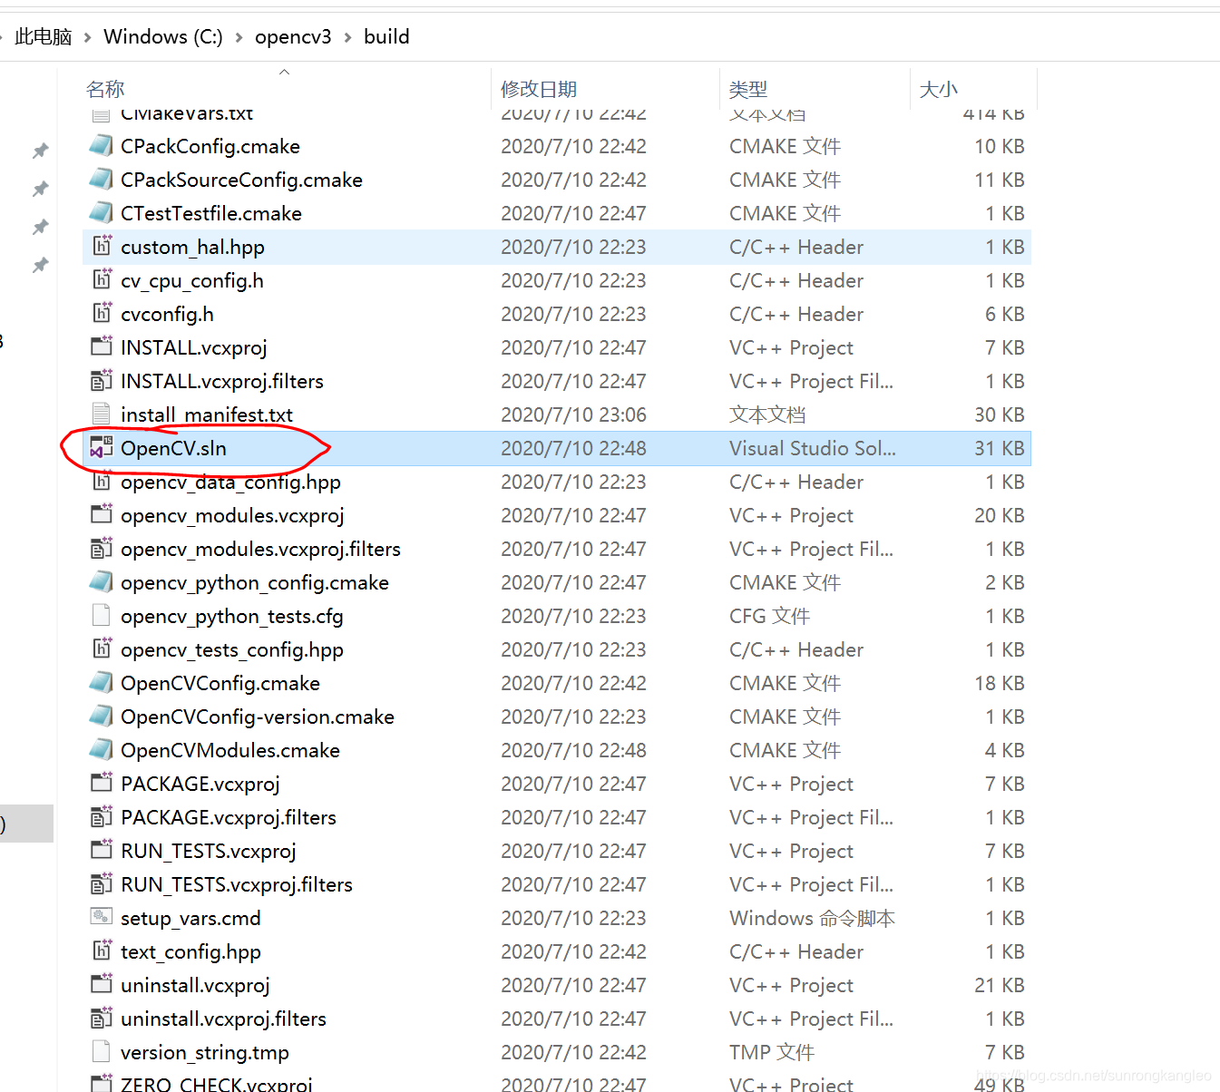Screen dimensions: 1220x1092
Task: Click the uninstall.vcxproj.filters icon
Action: click(x=102, y=1019)
